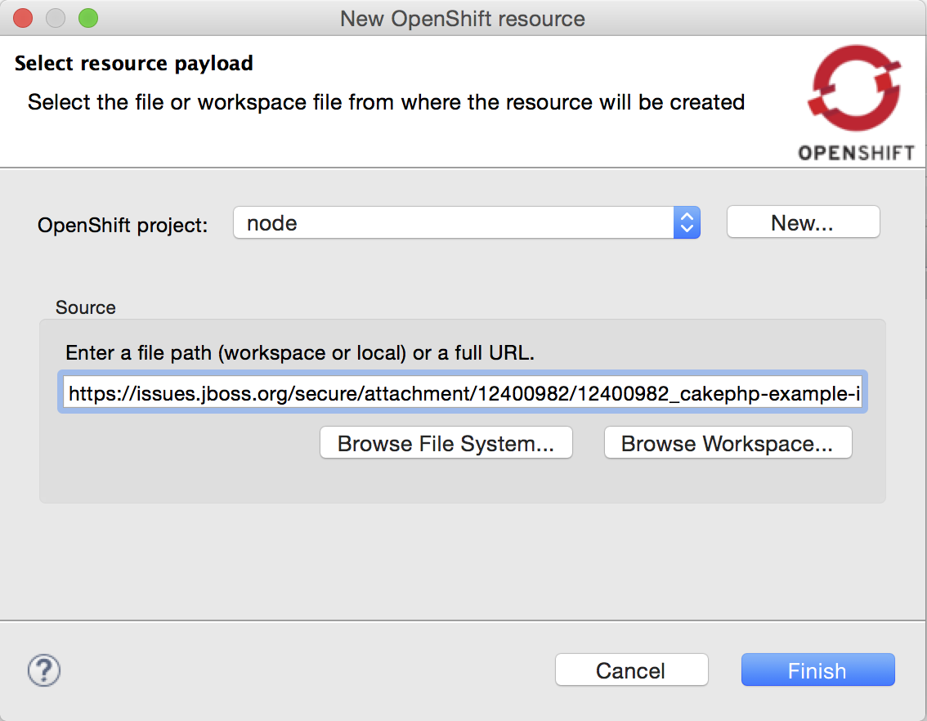Click the OPENSHIFT wordmark under the logo
Image resolution: width=927 pixels, height=721 pixels.
click(x=856, y=153)
